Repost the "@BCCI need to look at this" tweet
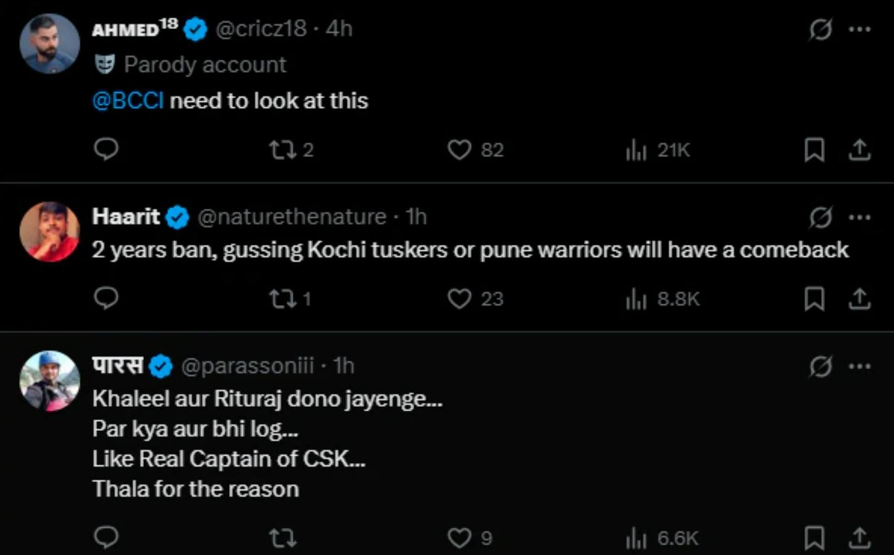The width and height of the screenshot is (894, 555). [x=283, y=149]
